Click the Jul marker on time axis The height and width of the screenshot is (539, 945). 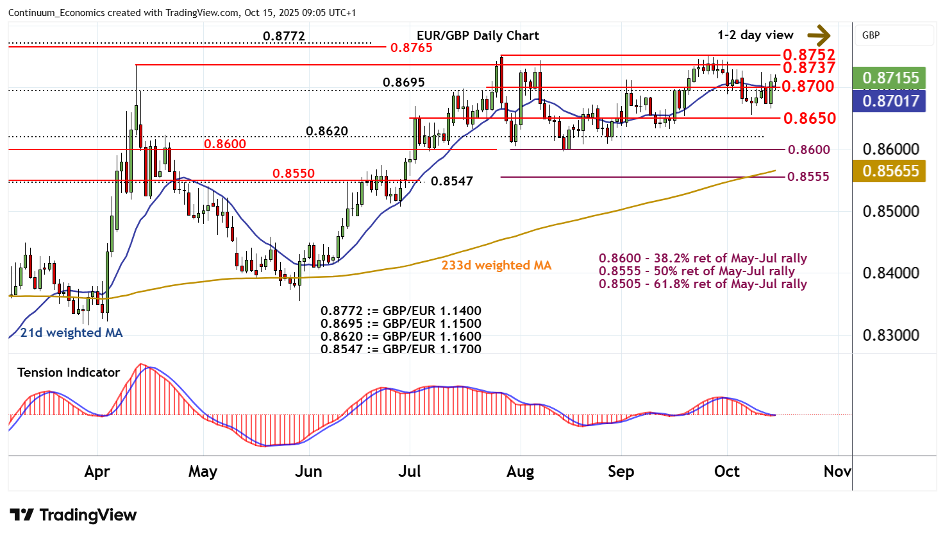(410, 472)
